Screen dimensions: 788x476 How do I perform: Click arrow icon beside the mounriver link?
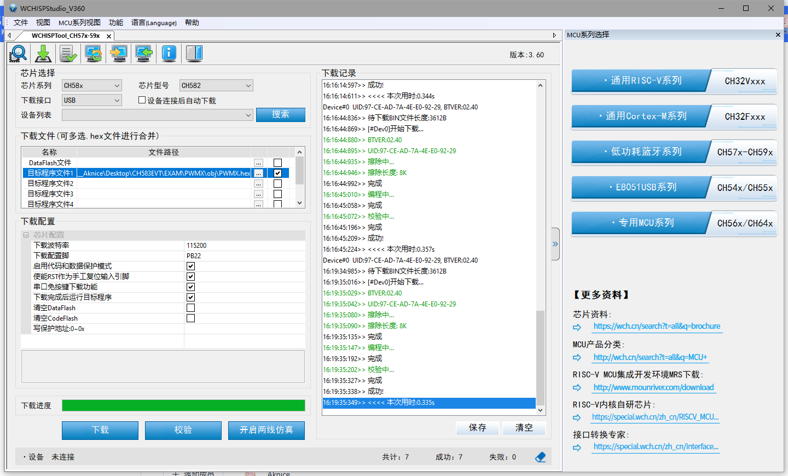(577, 388)
